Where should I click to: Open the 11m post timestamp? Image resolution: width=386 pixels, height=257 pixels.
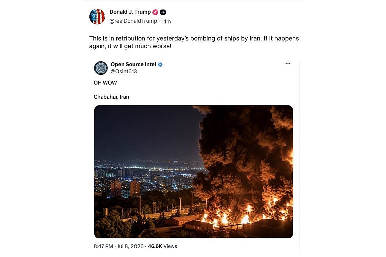(x=166, y=22)
